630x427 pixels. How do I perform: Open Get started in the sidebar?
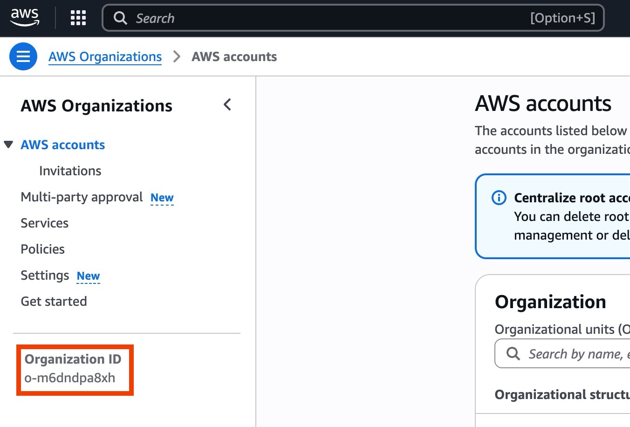54,301
